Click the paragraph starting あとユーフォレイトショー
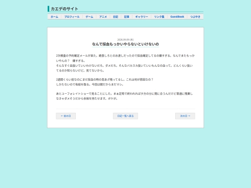The height and width of the screenshot is (188, 251). tap(125, 96)
